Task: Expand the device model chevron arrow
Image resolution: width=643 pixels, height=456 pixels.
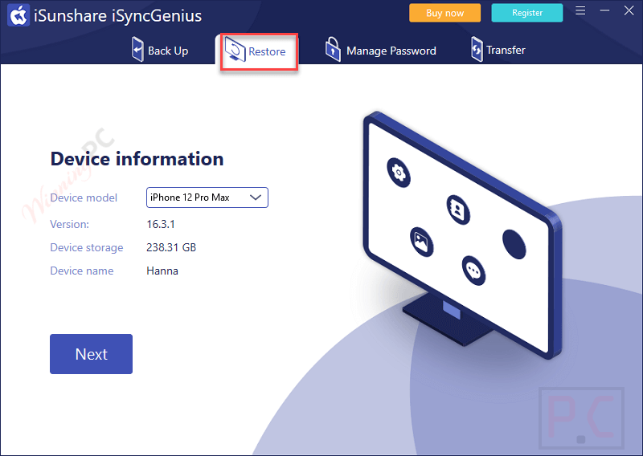Action: (x=256, y=197)
